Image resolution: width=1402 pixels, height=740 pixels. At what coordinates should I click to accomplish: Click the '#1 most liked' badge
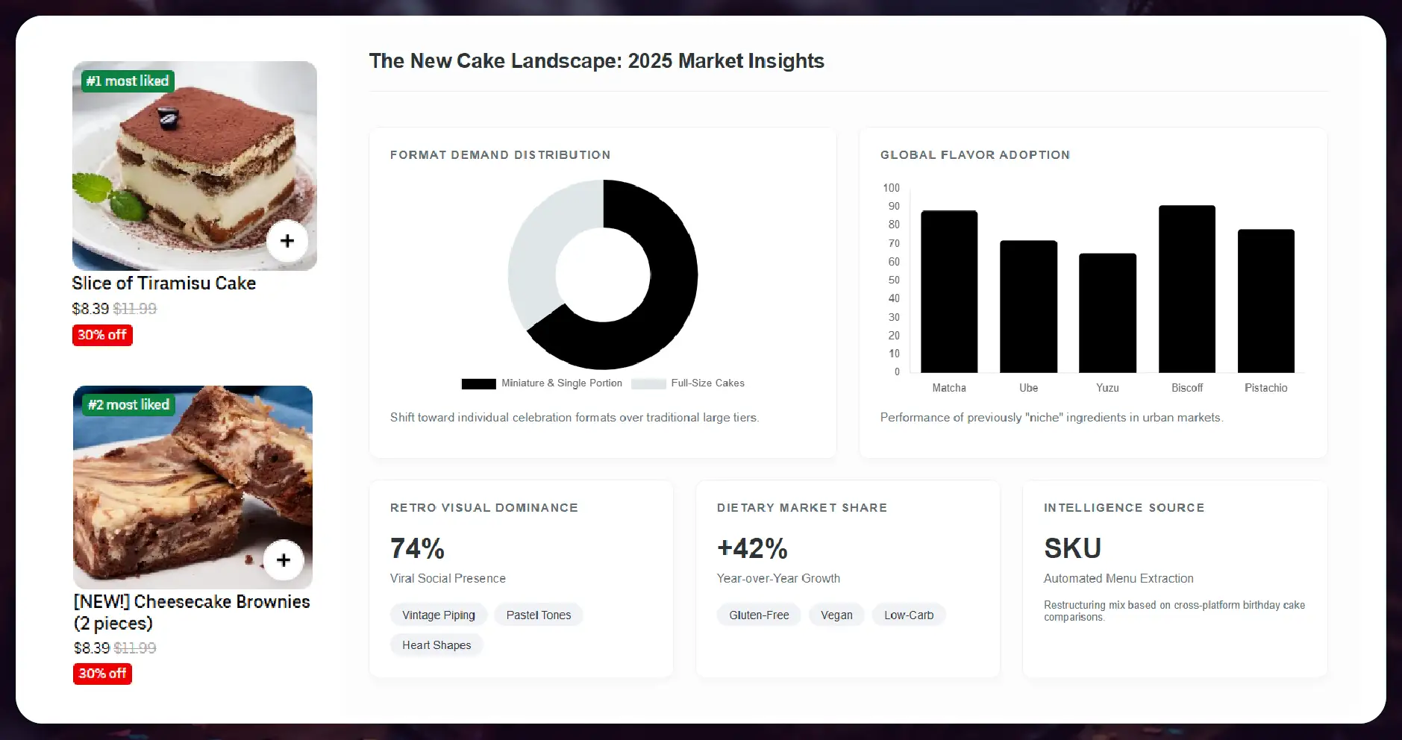click(127, 81)
